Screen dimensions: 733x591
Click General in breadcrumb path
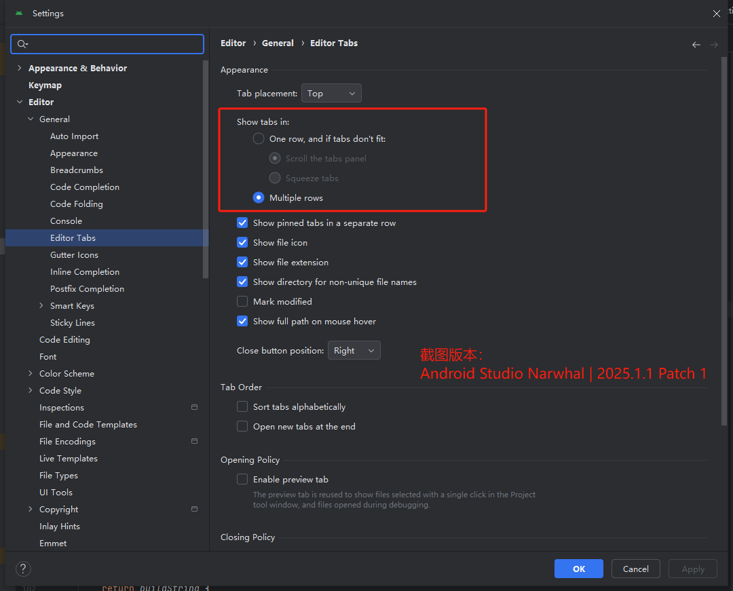[x=278, y=43]
